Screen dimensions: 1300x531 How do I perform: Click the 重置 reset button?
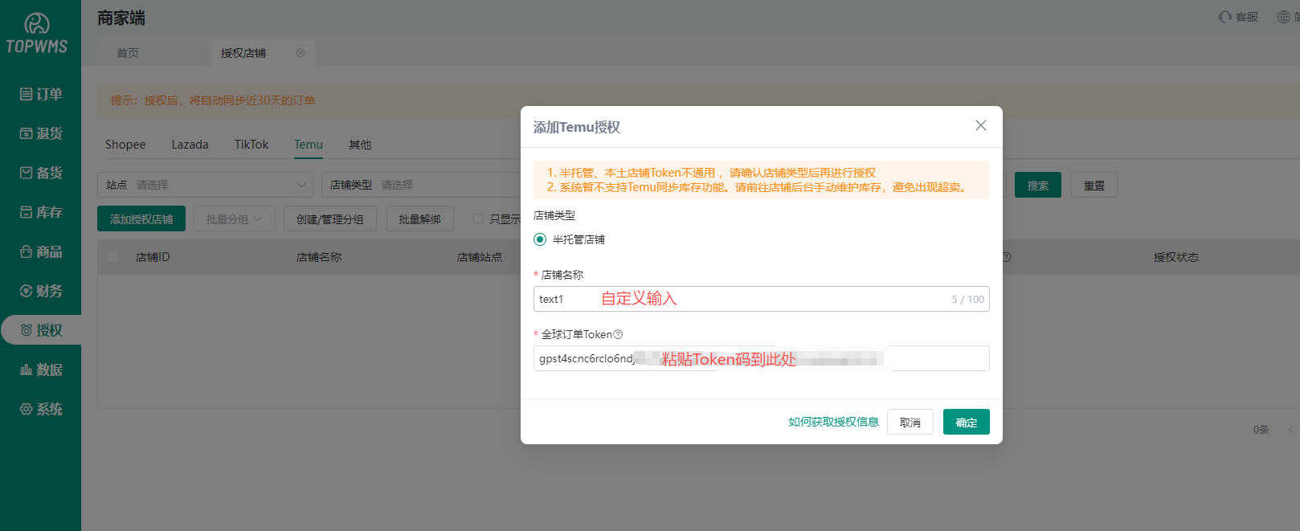1094,185
